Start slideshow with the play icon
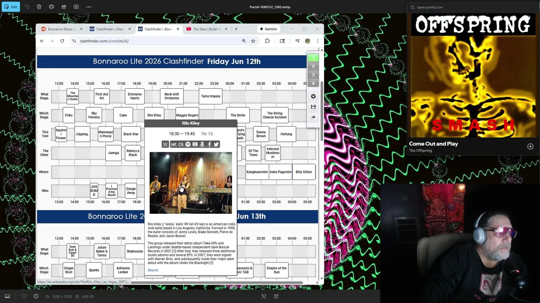The height and width of the screenshot is (303, 540). tap(76, 7)
